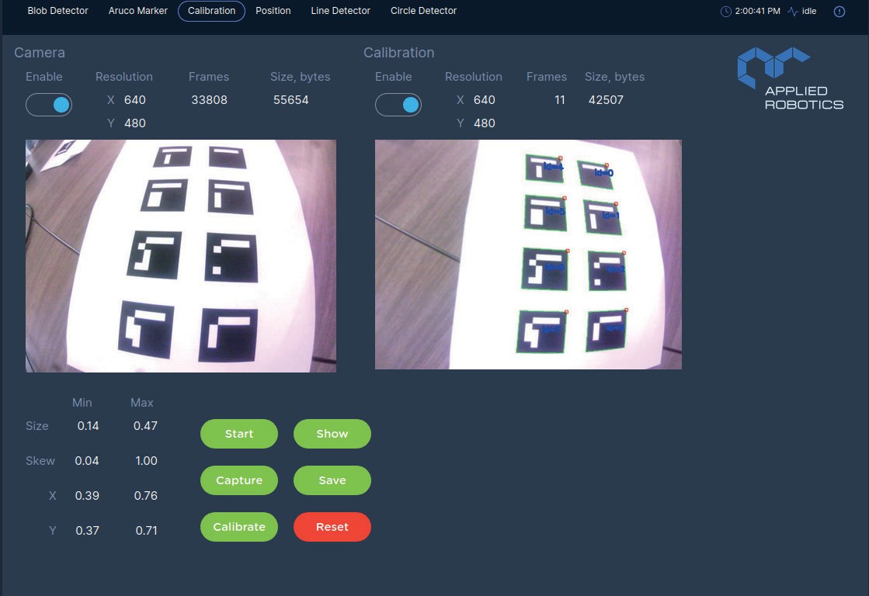Screen dimensions: 869x596
Task: Click the idle status pulse icon
Action: coord(792,12)
